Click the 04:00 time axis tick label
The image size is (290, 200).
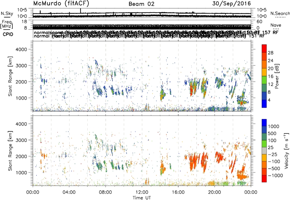coord(69,192)
